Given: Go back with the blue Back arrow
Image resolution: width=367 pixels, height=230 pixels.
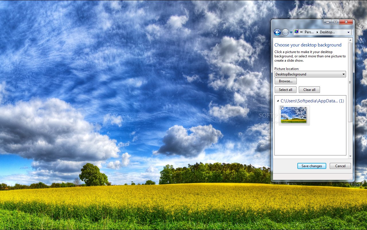Looking at the screenshot, I should click(x=277, y=32).
